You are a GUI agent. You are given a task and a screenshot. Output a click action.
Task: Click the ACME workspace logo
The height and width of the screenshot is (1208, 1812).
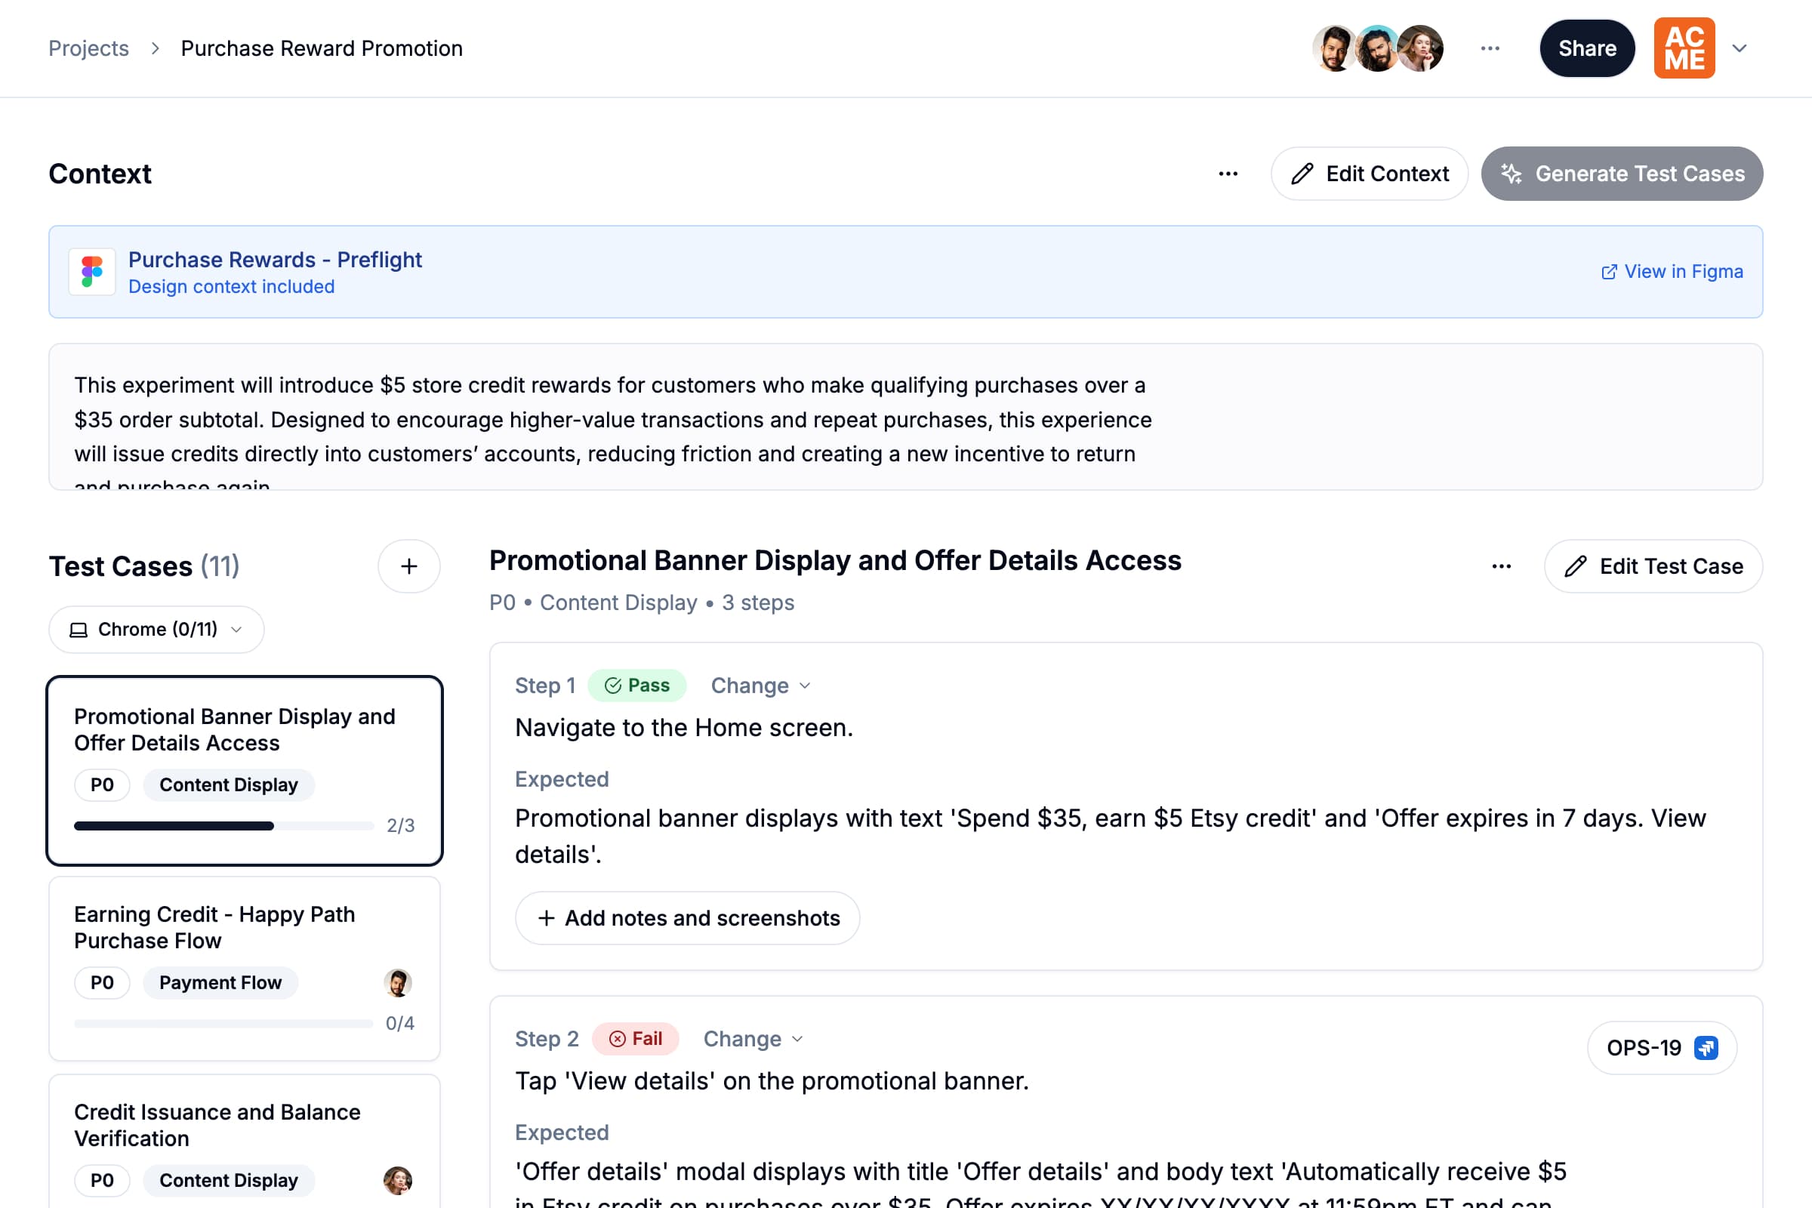1684,48
